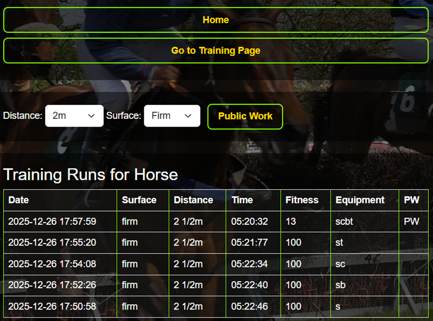Open the Go to Training Page link
Screen dimensions: 433x321
point(216,50)
